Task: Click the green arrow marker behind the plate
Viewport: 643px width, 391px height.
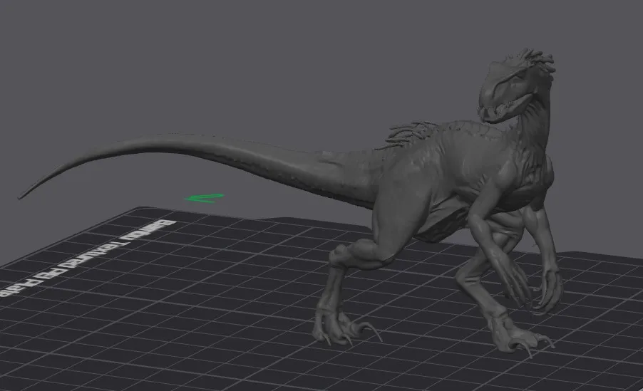Action: (204, 199)
